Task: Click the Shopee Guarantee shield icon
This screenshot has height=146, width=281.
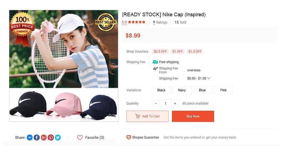Action: tap(129, 137)
